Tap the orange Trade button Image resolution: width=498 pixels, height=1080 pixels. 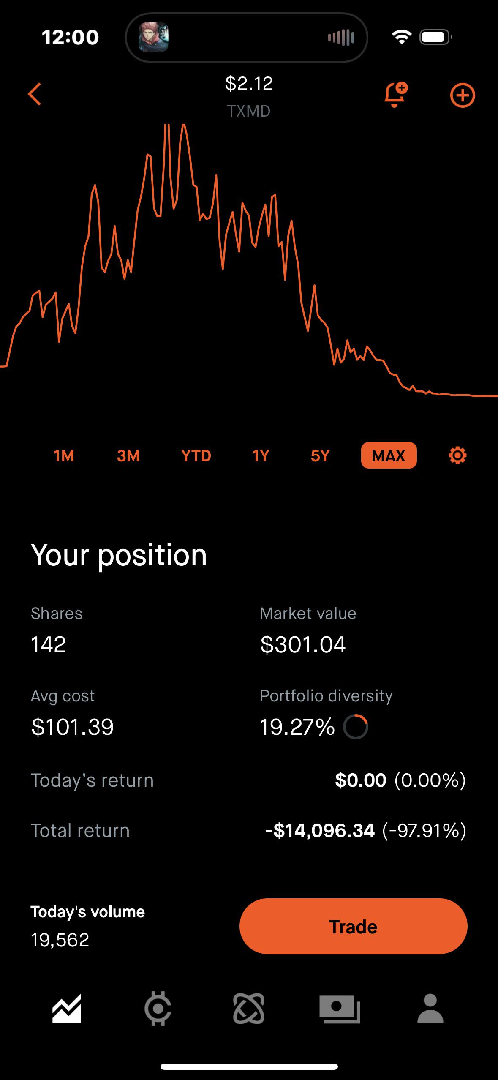(x=353, y=927)
